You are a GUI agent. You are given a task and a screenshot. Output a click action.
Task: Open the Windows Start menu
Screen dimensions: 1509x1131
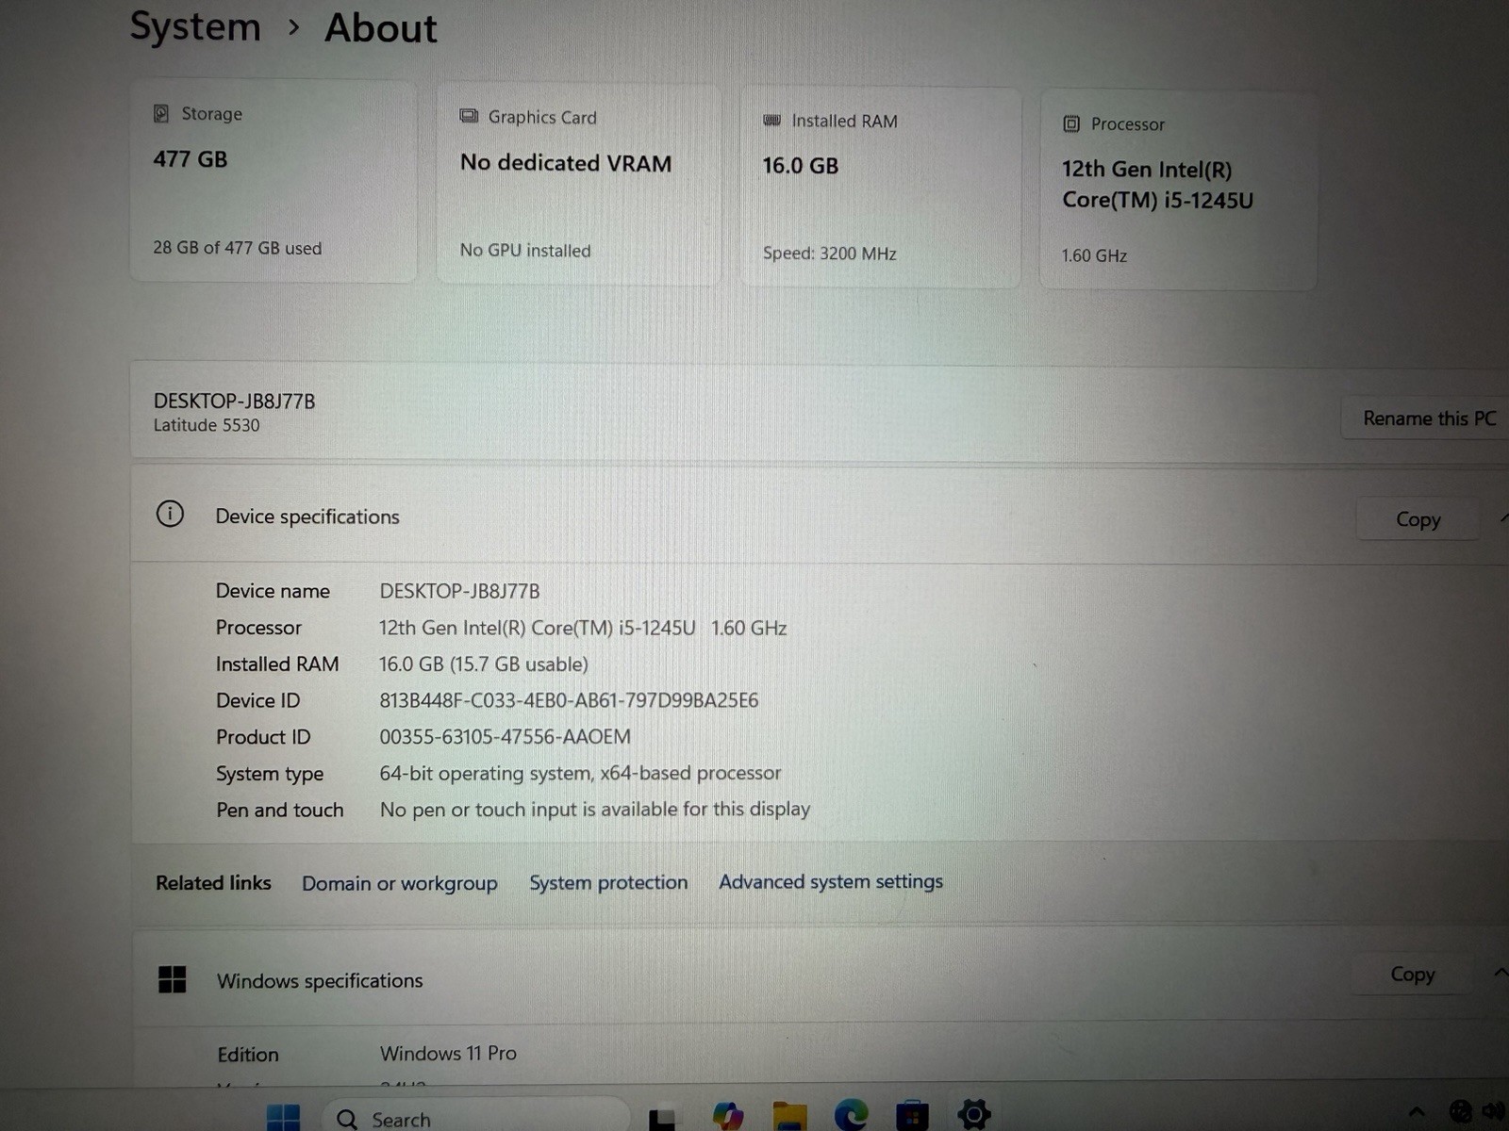coord(283,1118)
